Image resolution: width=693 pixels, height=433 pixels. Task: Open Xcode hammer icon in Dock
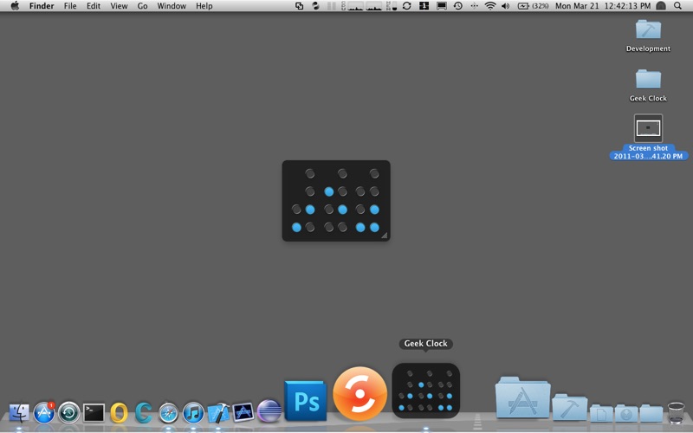(218, 413)
